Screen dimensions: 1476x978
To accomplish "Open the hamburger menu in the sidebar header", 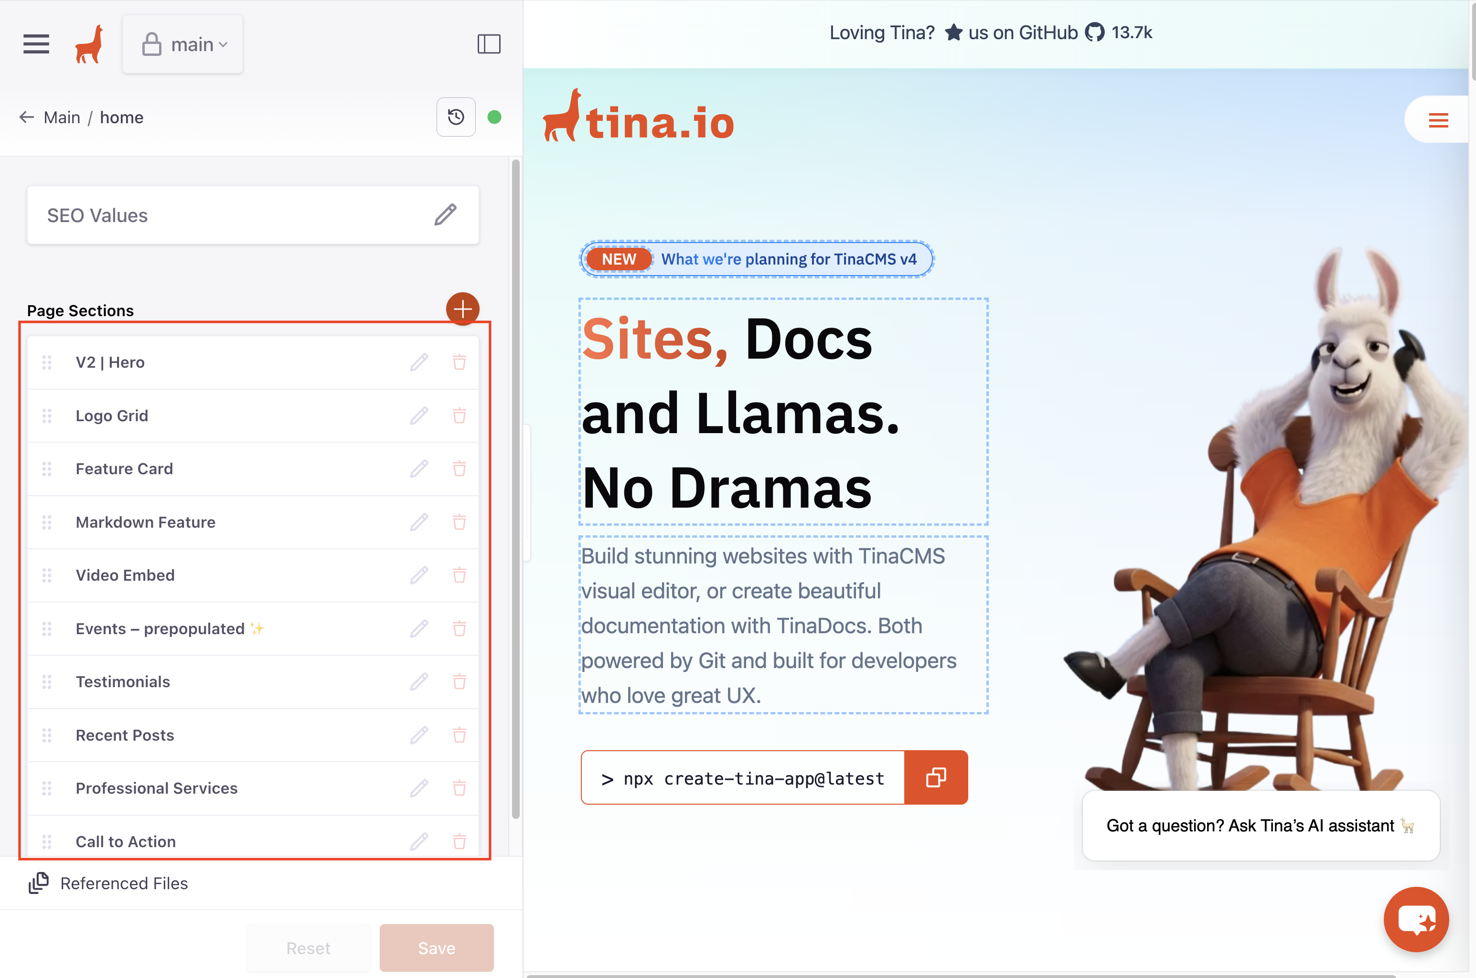I will (36, 44).
